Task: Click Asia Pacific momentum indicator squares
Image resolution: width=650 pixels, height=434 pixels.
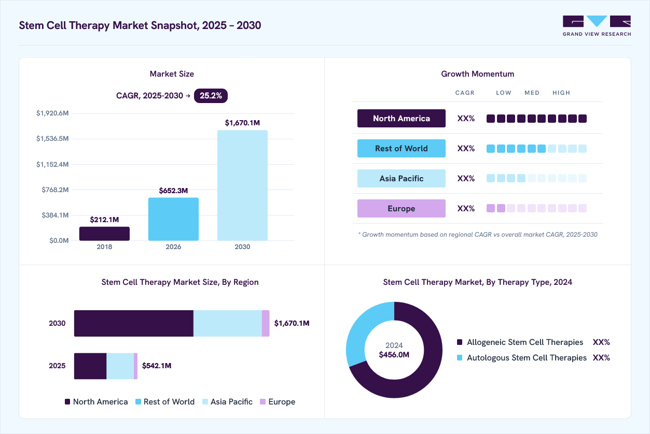Action: 536,178
